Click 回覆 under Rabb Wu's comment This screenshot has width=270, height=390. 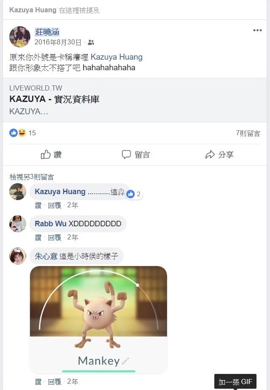pos(54,238)
